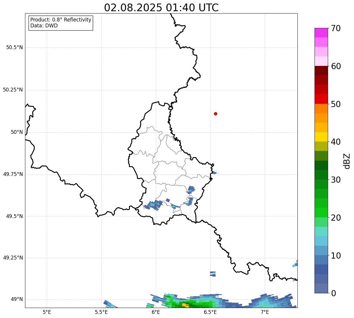This screenshot has height=318, width=354.
Task: Click the colorbar value 40
Action: pos(336,142)
